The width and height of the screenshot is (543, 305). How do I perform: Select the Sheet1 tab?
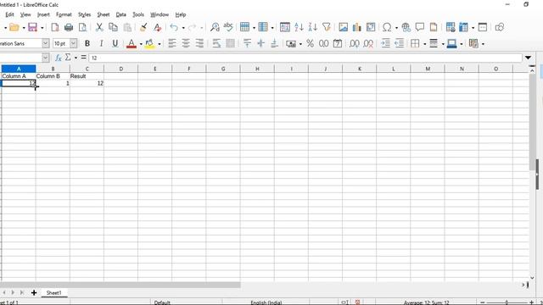click(x=53, y=293)
